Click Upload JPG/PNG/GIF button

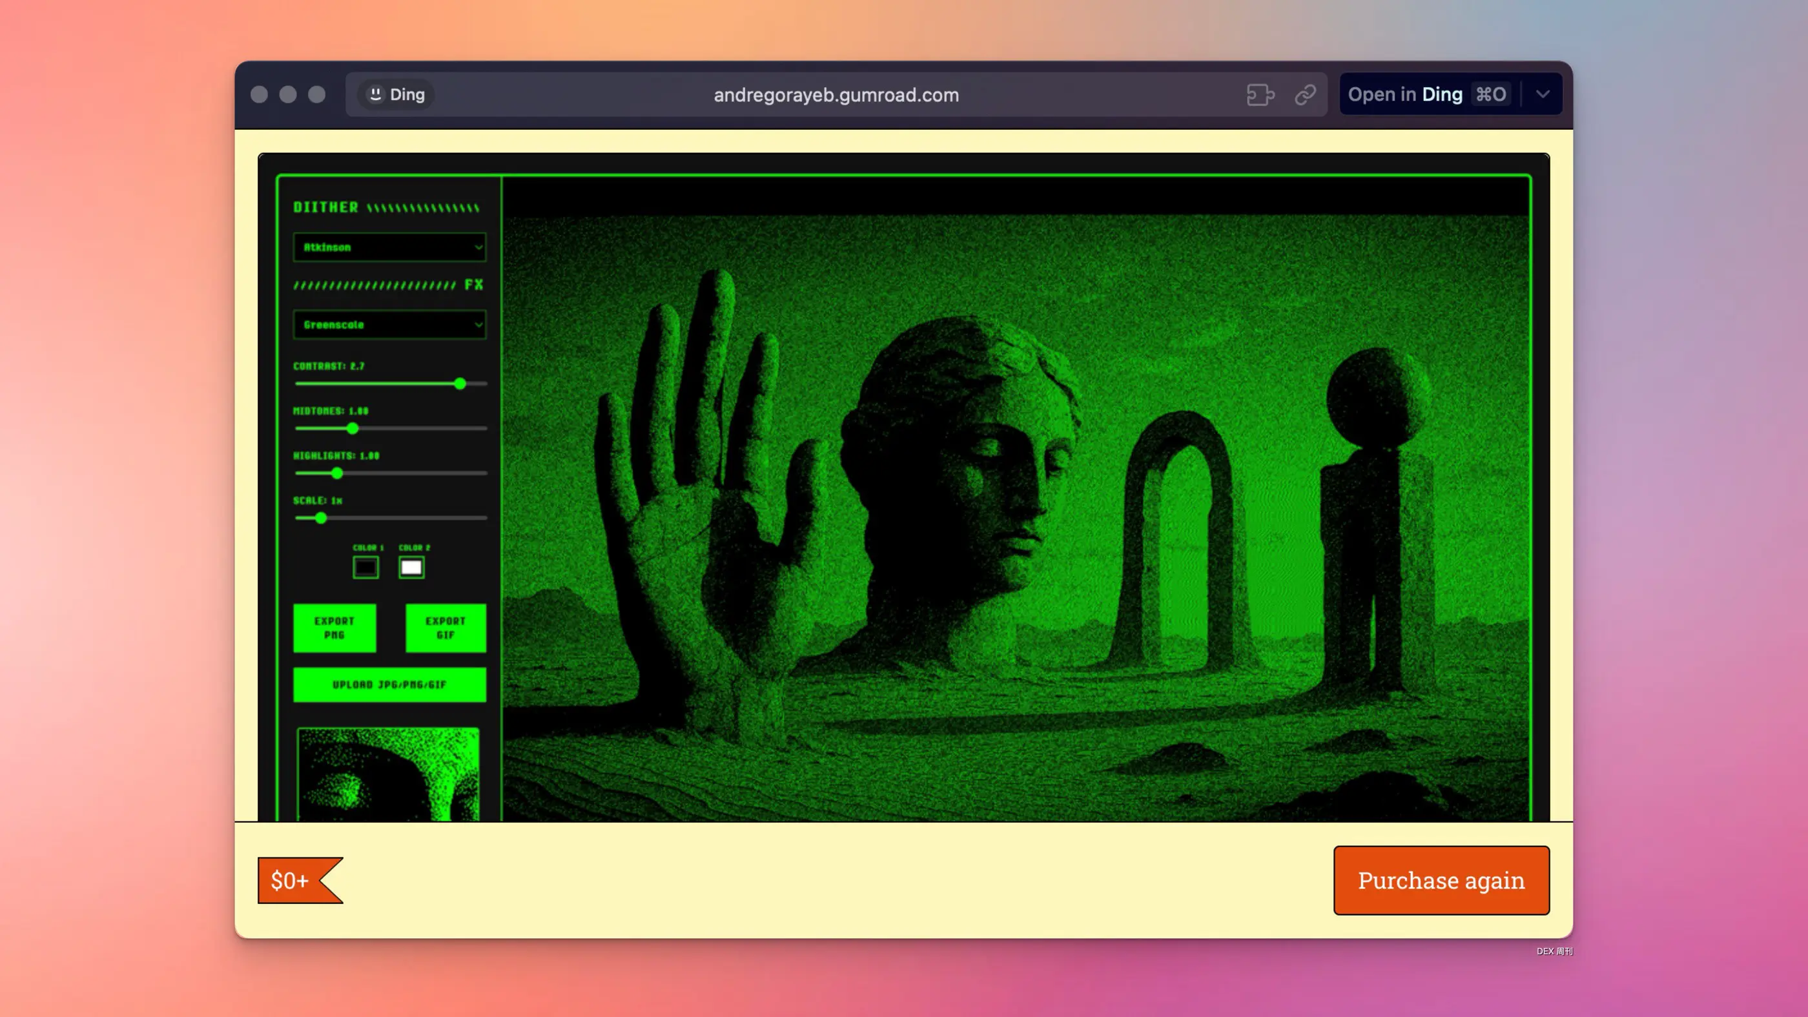389,685
